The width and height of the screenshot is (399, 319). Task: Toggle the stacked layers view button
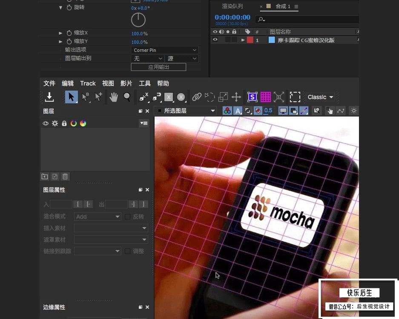294,111
